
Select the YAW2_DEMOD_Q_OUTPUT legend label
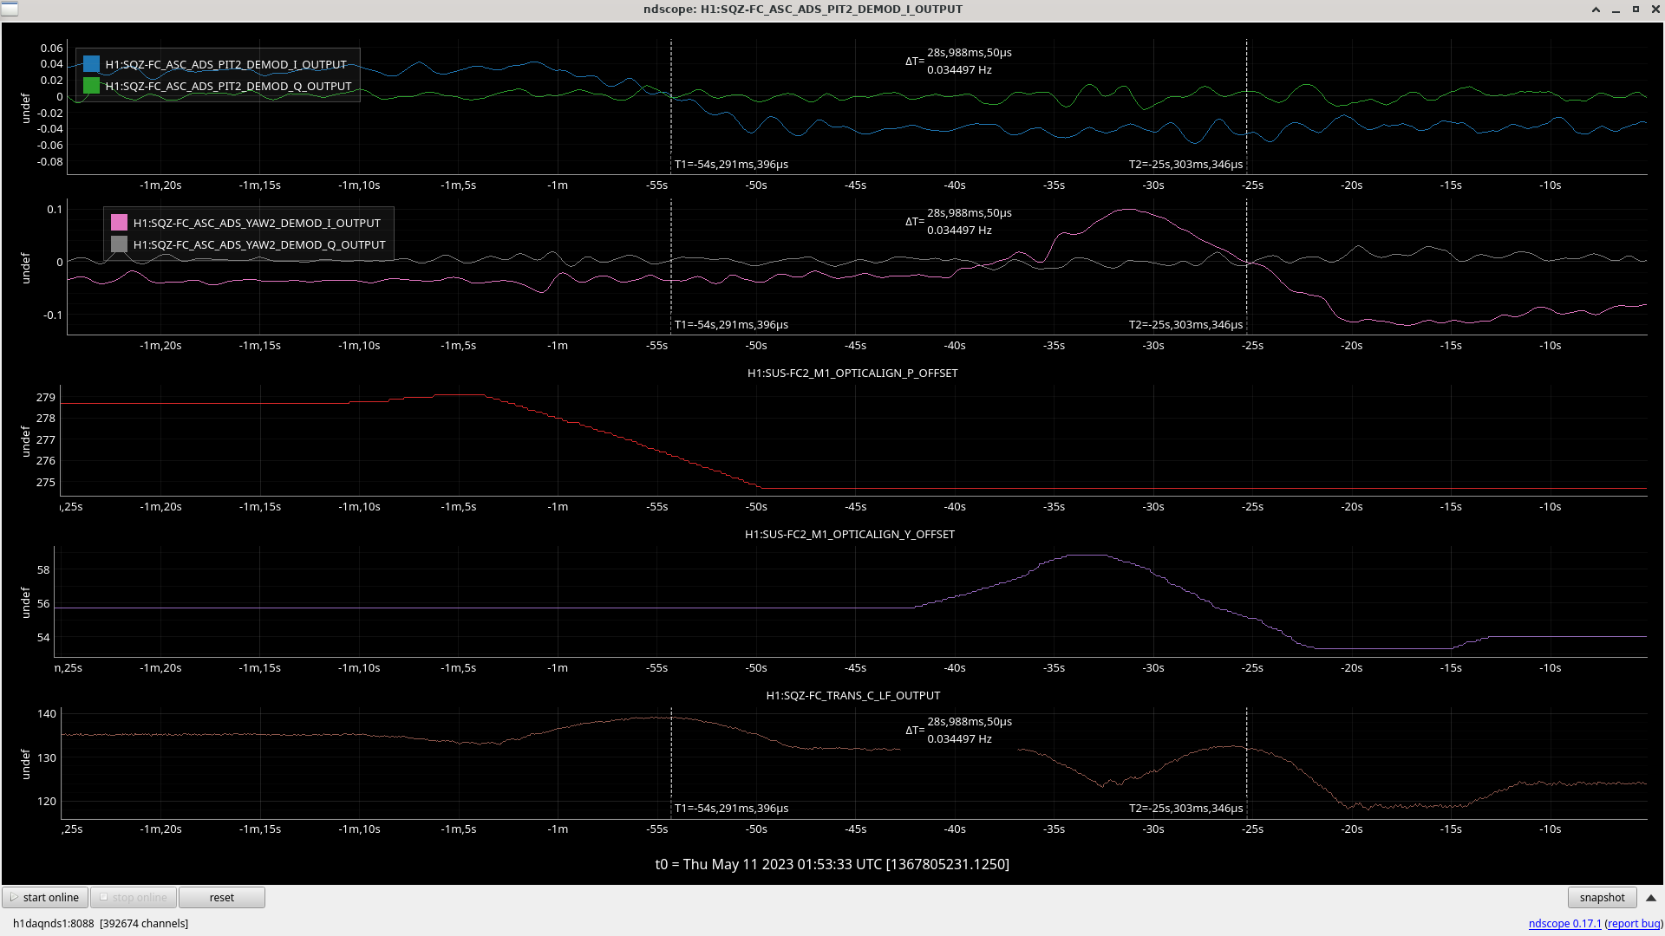tap(259, 244)
